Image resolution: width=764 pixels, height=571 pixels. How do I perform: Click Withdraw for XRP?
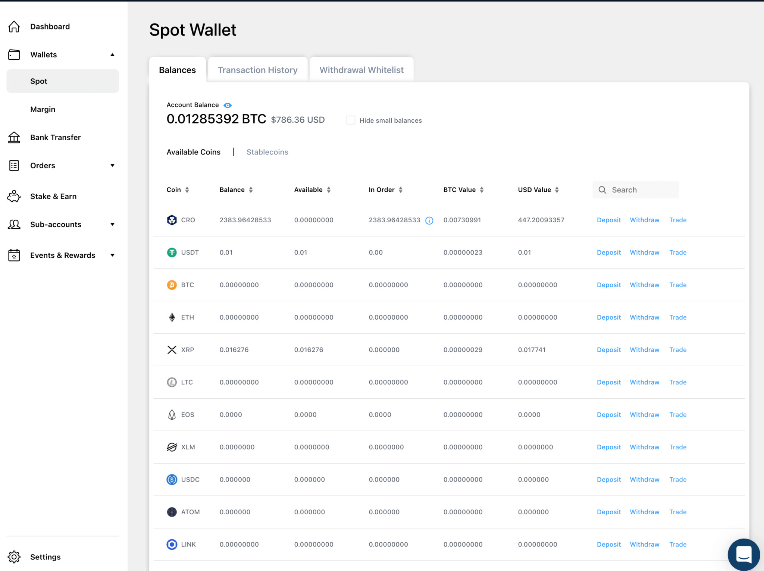(x=644, y=350)
